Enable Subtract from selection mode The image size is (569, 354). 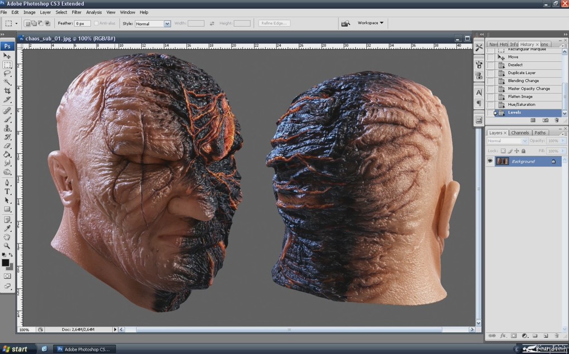point(40,23)
